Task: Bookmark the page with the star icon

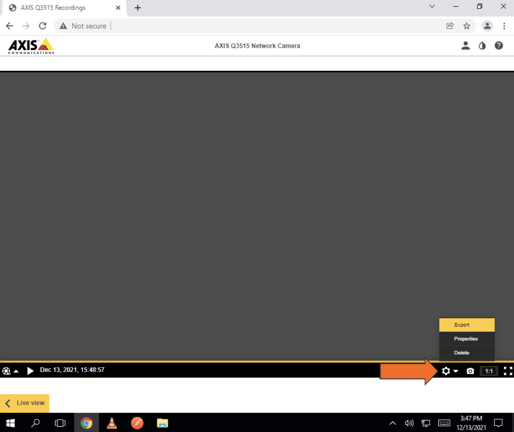Action: (467, 25)
